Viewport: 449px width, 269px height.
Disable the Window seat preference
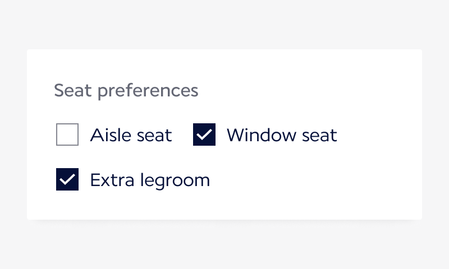204,135
